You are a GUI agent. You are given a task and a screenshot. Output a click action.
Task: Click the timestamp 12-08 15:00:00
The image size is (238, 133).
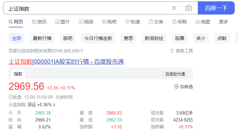(39, 97)
